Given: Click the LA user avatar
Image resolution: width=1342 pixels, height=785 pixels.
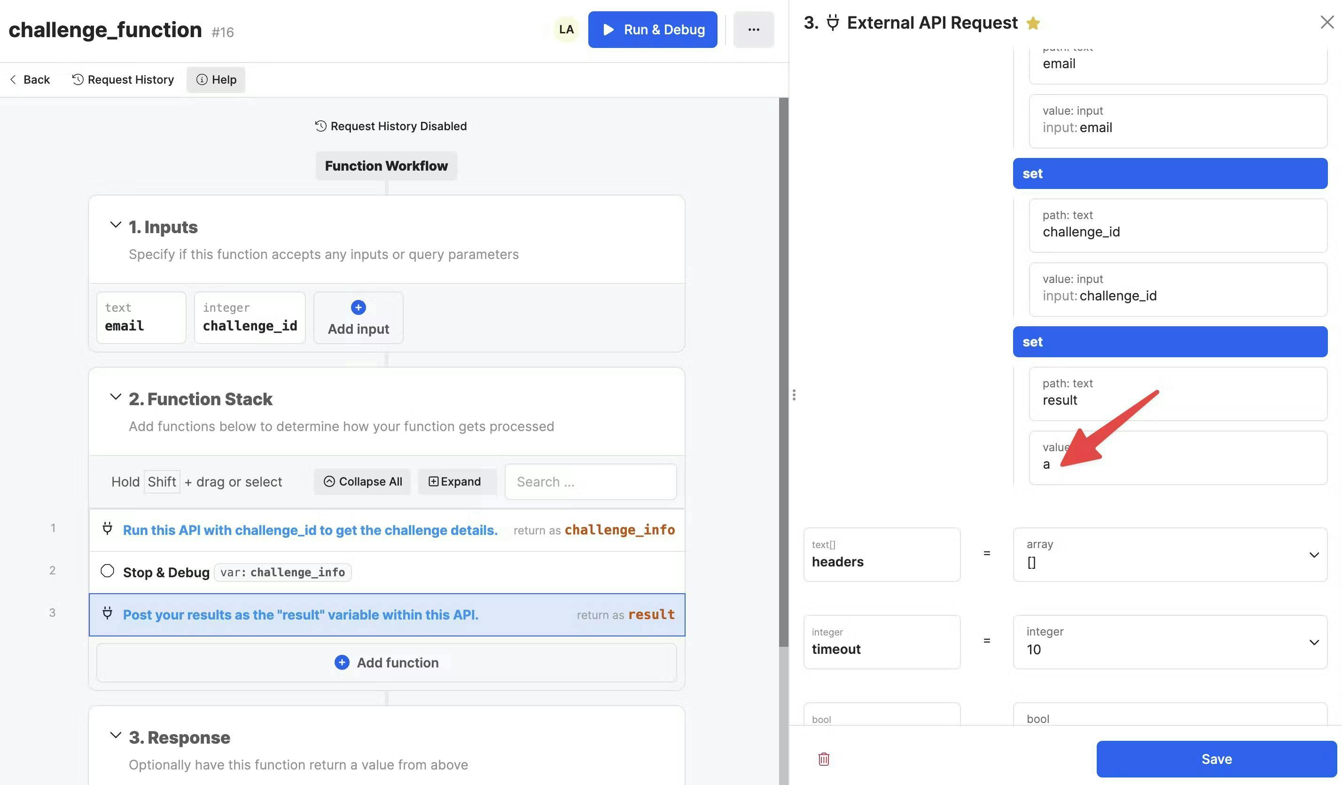Looking at the screenshot, I should [566, 30].
